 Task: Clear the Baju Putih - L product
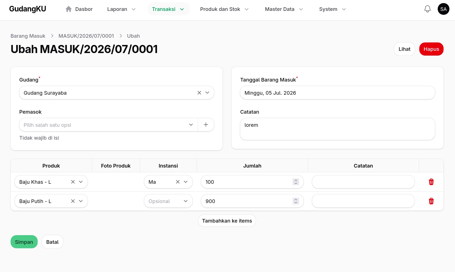73,201
